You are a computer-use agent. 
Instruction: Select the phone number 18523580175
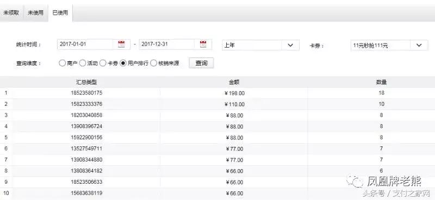point(86,93)
